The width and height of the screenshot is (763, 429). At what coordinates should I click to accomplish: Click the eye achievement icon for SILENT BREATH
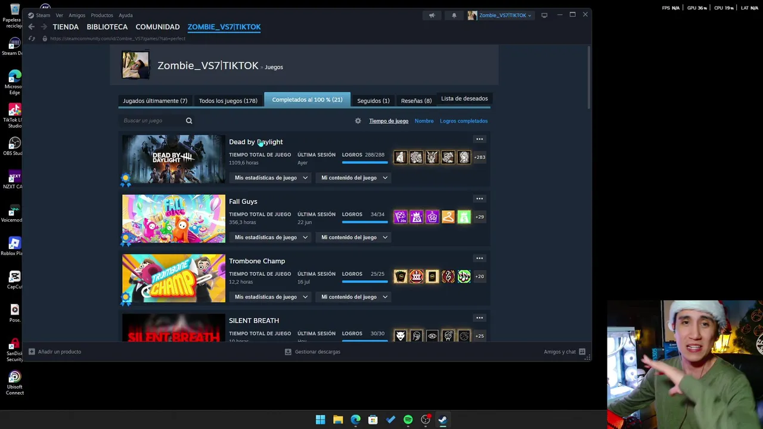(x=432, y=335)
